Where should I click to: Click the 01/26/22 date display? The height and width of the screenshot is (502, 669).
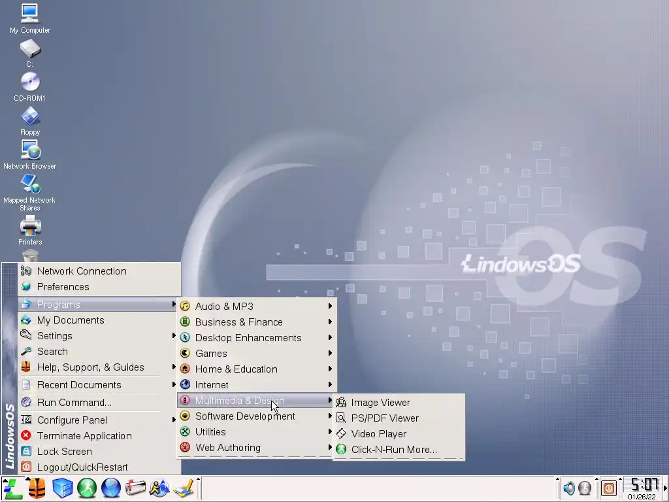click(x=642, y=497)
